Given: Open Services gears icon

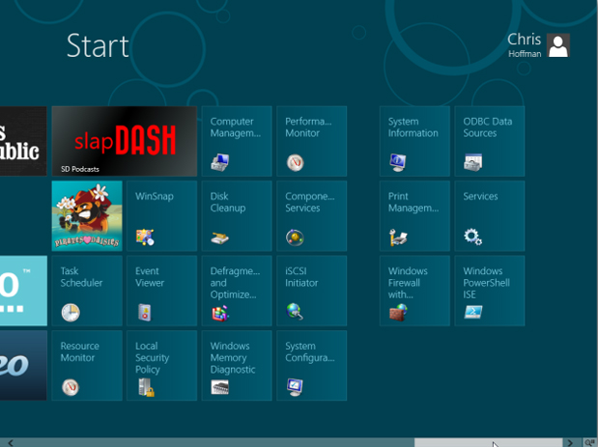Looking at the screenshot, I should [473, 237].
